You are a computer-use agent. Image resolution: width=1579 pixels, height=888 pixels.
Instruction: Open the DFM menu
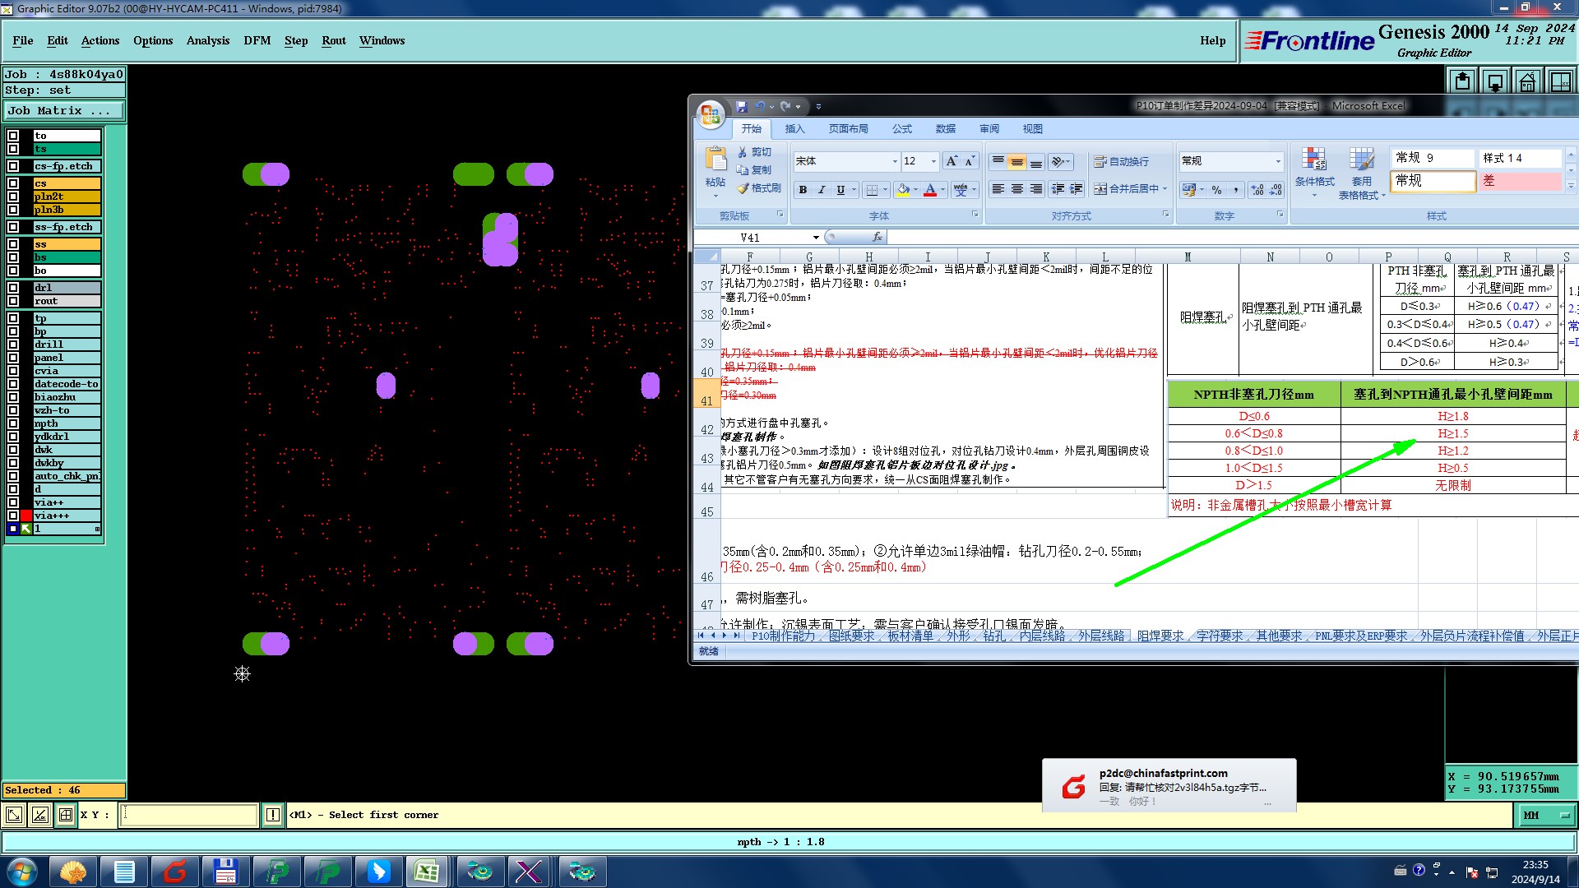tap(257, 40)
